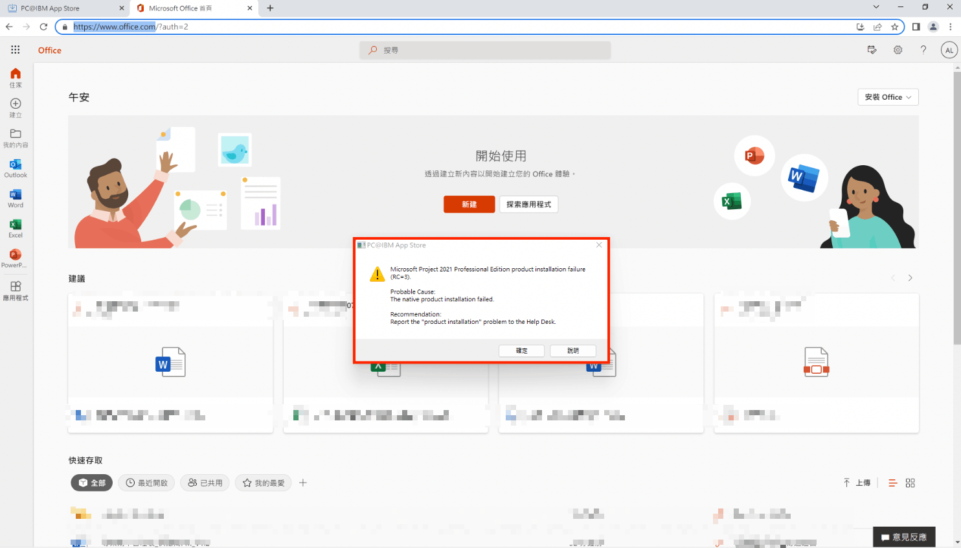The height and width of the screenshot is (548, 961).
Task: Launch PowerPoint from the sidebar
Action: pyautogui.click(x=16, y=258)
